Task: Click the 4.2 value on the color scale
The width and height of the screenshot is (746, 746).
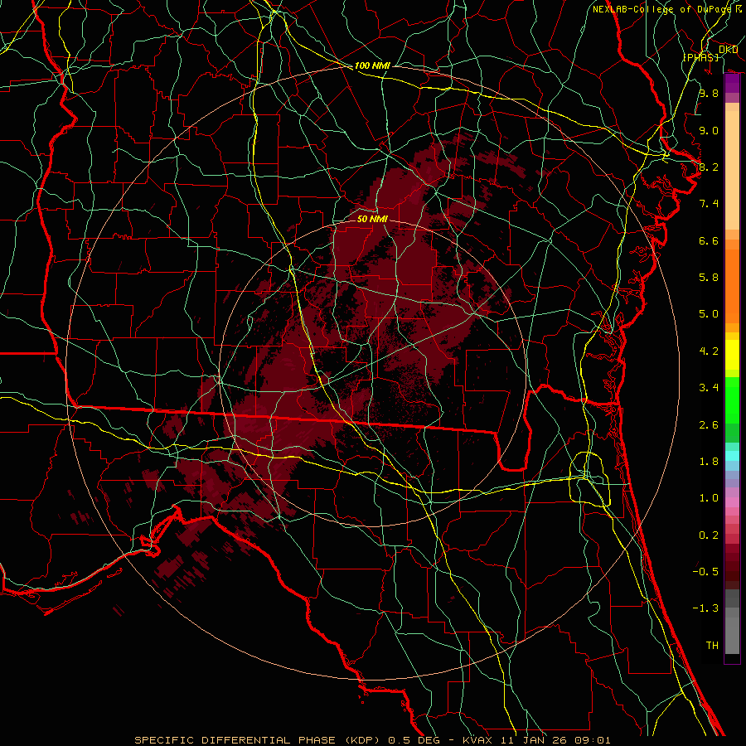Action: tap(709, 351)
